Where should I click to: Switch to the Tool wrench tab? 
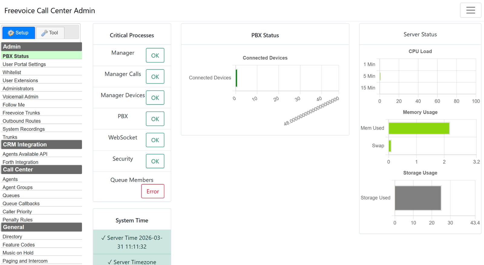tap(50, 33)
